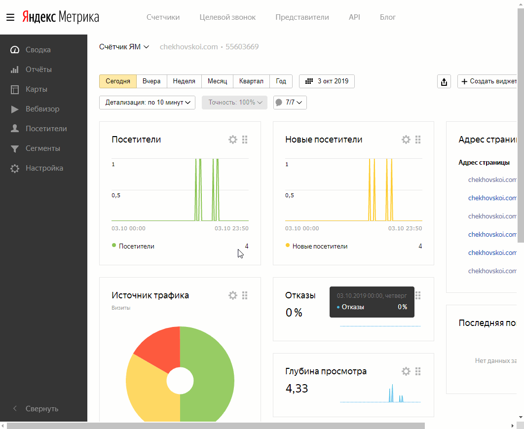The height and width of the screenshot is (429, 524).
Task: Open settings gear of Посетители widget
Action: [x=232, y=140]
